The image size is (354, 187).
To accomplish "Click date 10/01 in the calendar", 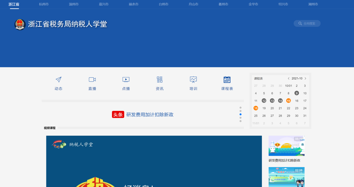I will point(289,86).
